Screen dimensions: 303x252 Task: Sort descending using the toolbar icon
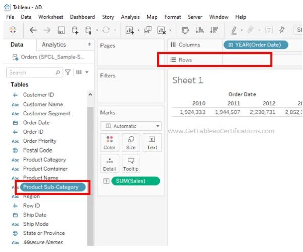[x=214, y=30]
